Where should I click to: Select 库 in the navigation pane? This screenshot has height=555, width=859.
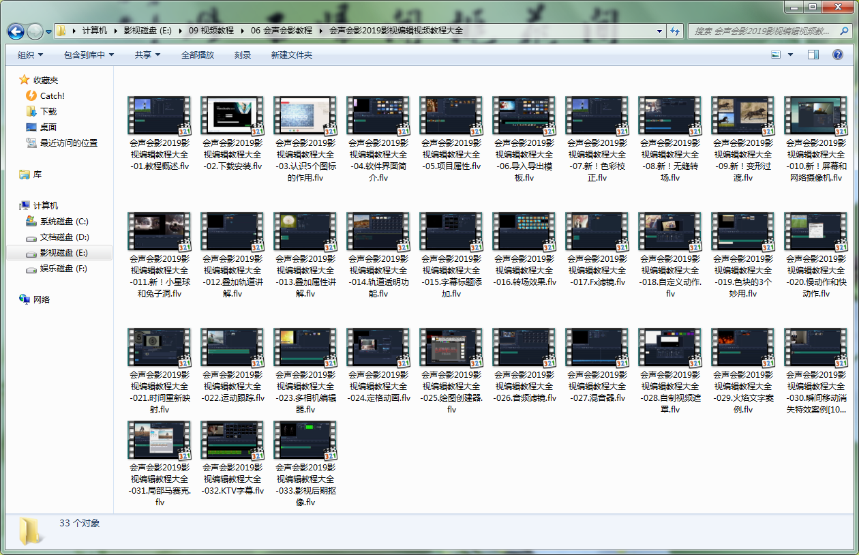(x=31, y=174)
